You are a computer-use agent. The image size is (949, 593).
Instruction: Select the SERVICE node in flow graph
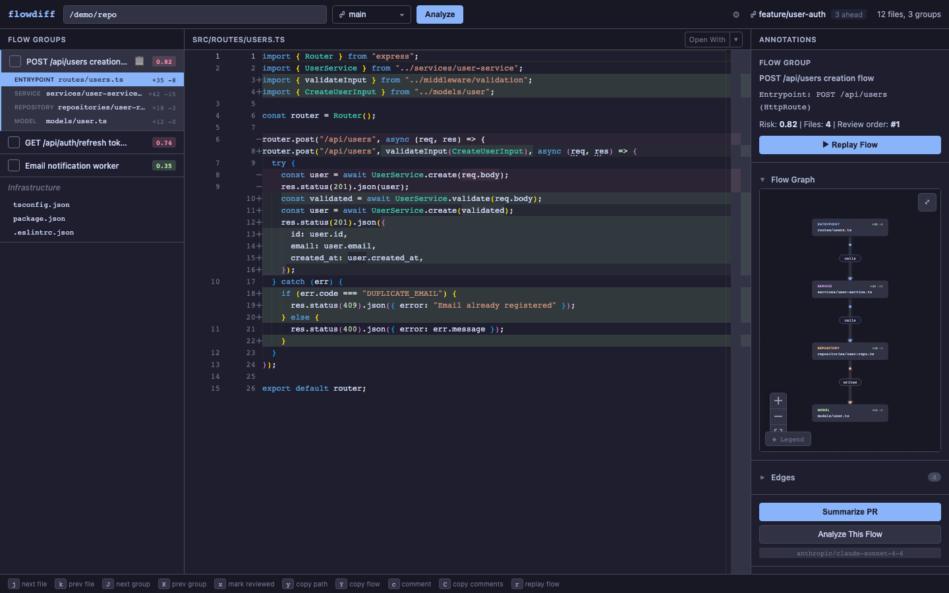click(850, 289)
